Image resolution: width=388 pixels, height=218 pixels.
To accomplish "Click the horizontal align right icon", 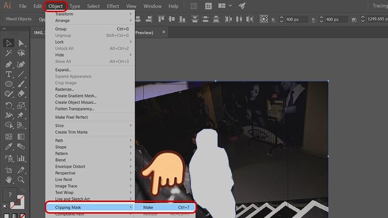I will pyautogui.click(x=149, y=19).
